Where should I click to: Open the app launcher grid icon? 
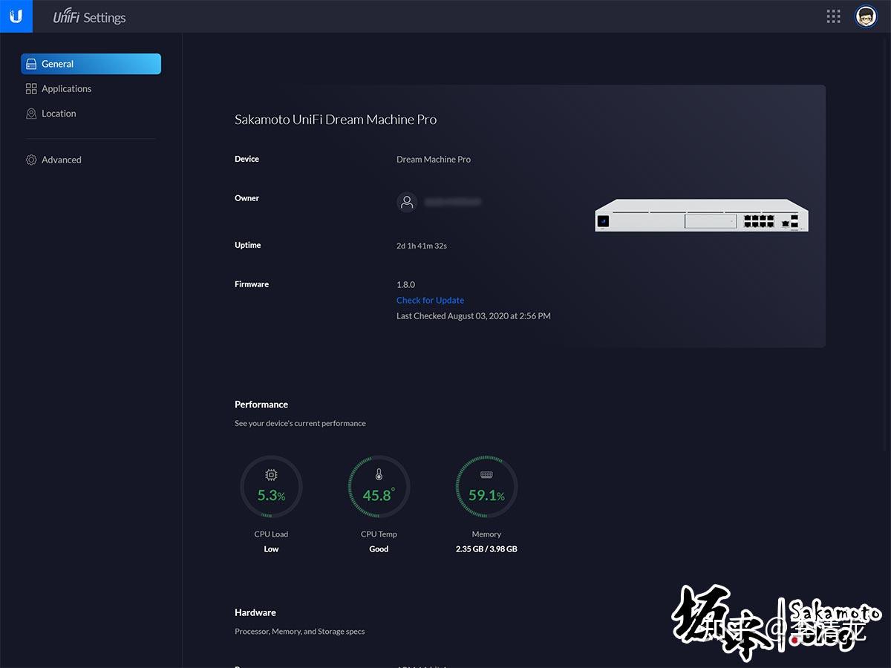(833, 16)
